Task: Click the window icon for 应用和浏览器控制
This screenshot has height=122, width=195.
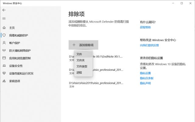Action: (4, 58)
